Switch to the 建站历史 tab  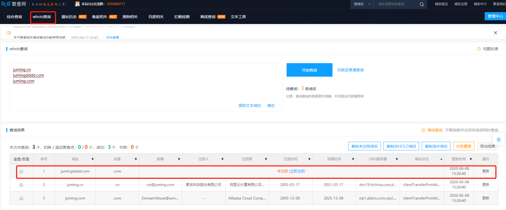69,17
